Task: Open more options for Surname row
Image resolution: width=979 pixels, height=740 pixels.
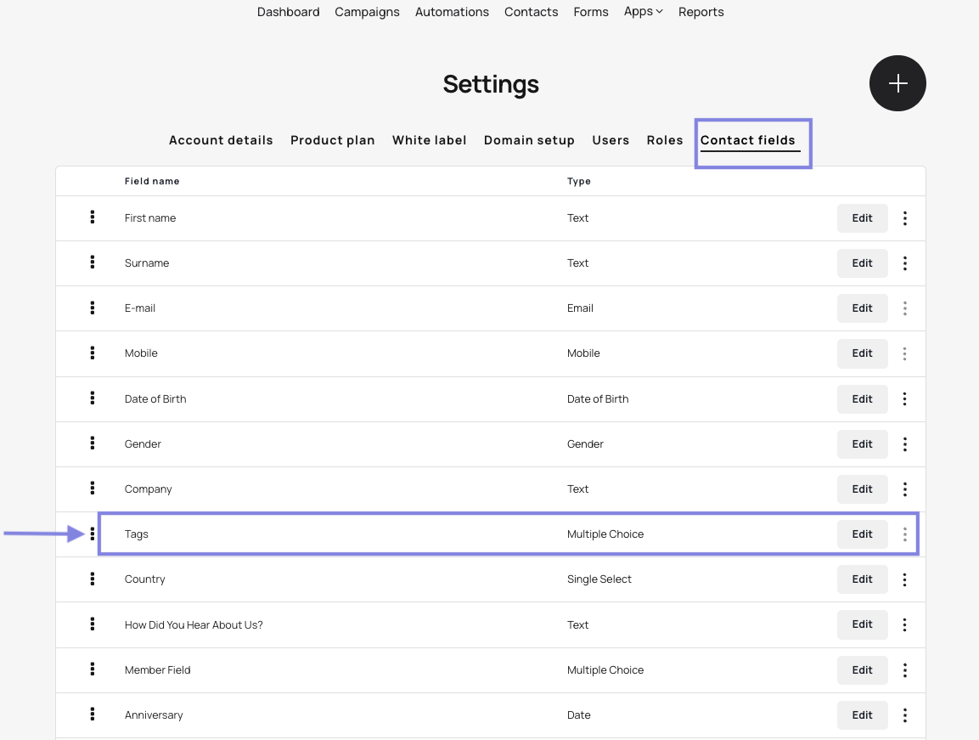Action: [905, 263]
